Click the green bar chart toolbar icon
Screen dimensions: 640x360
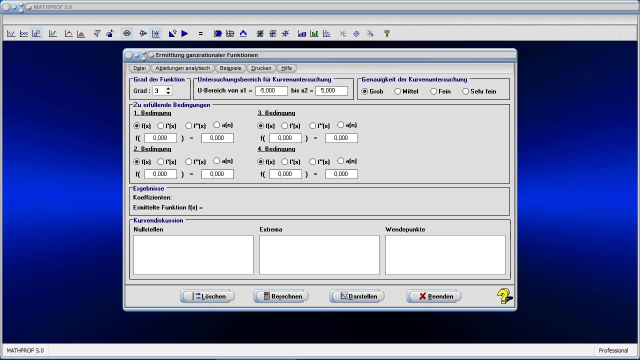(314, 33)
